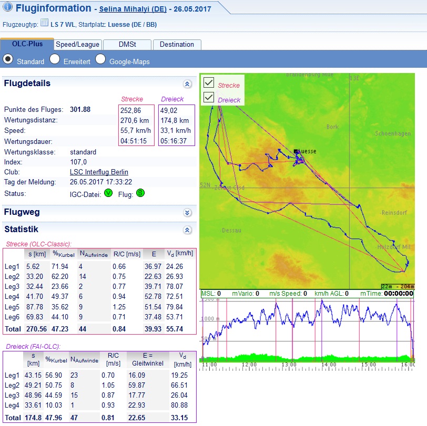Collapse the Statistik section
The image size is (427, 426).
pos(187,230)
